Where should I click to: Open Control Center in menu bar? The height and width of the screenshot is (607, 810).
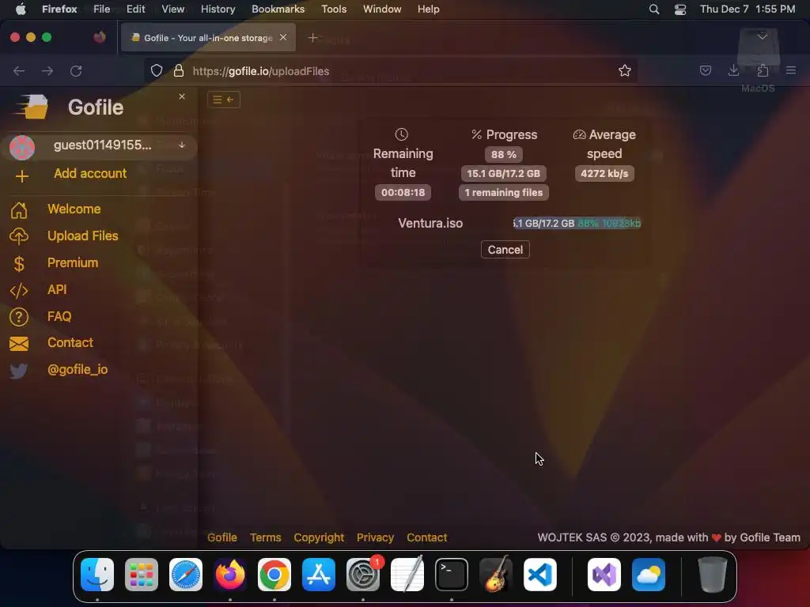[x=680, y=9]
